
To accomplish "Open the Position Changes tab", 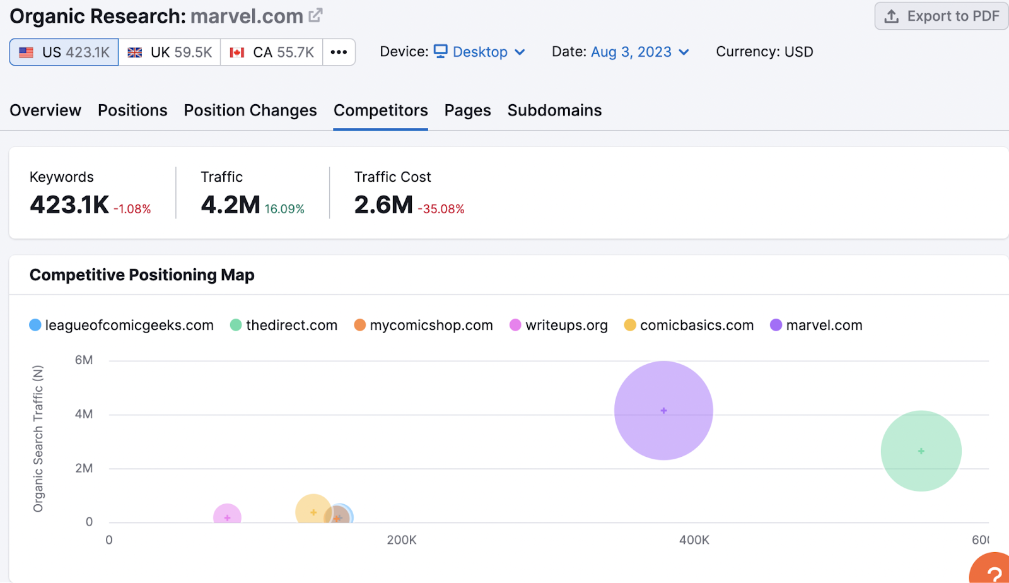I will pos(250,110).
